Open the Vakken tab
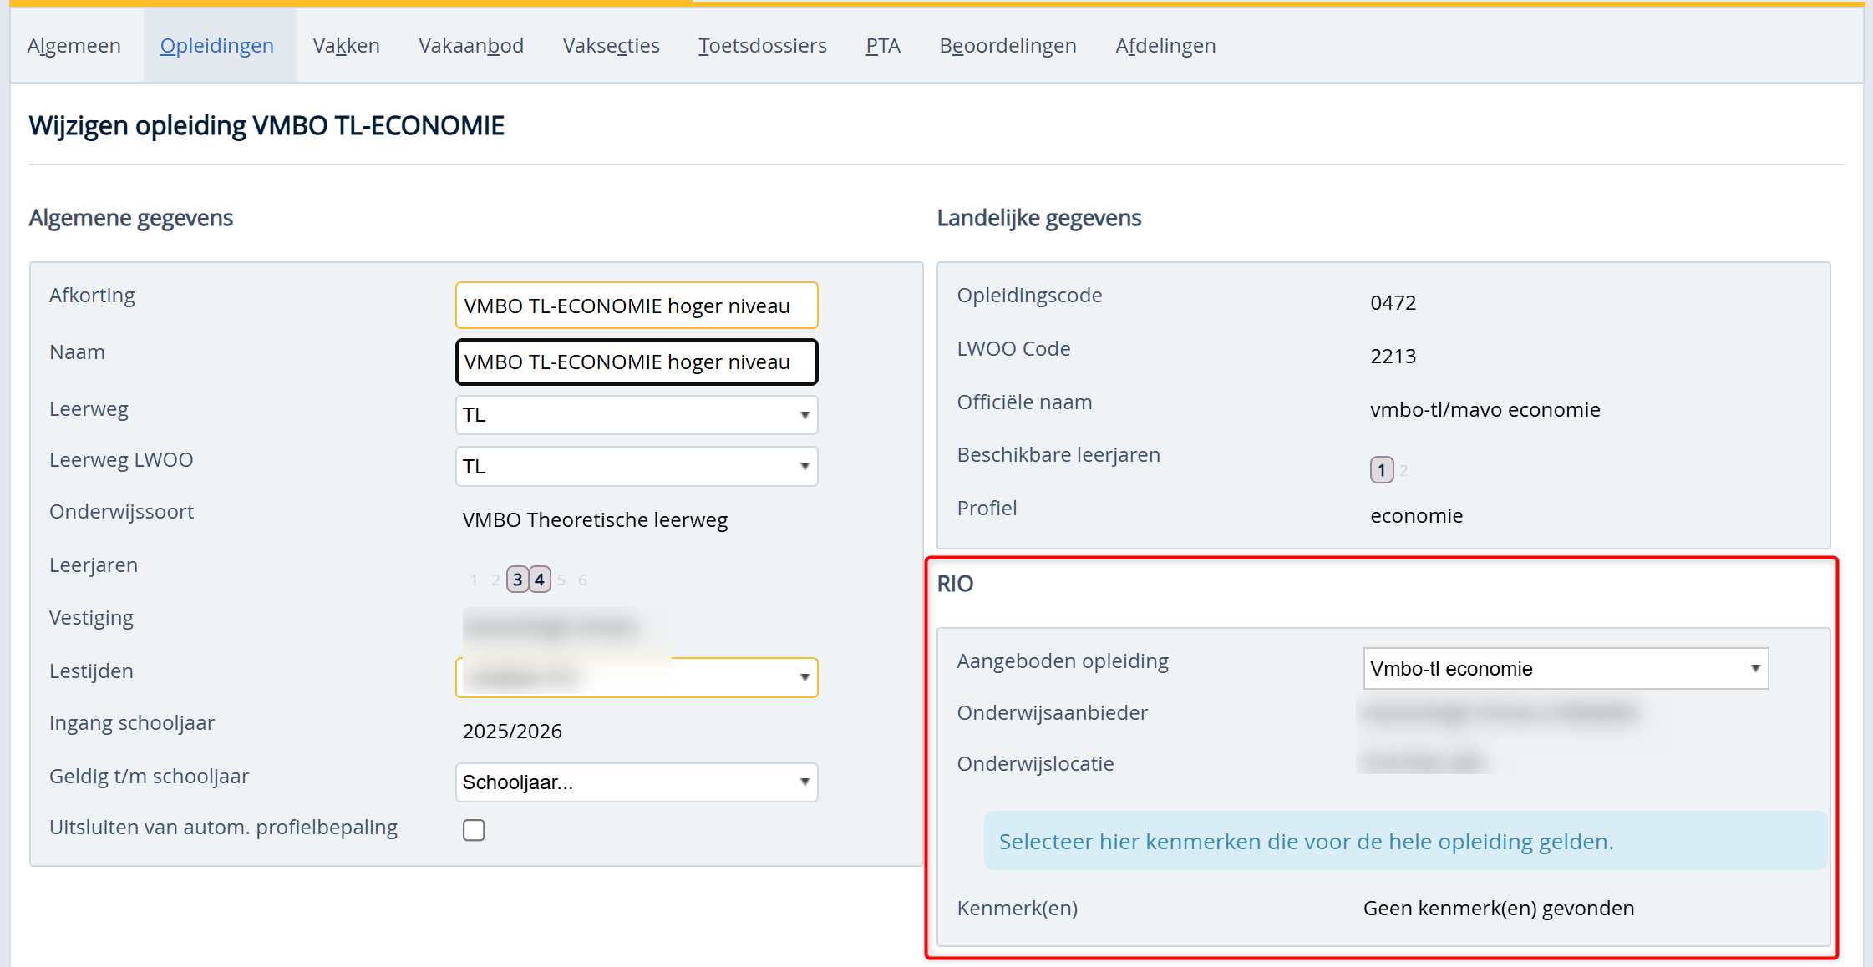This screenshot has width=1873, height=967. point(346,46)
